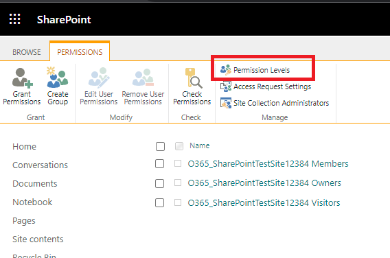
Task: Click the Site Collection Administrators icon
Action: (226, 103)
